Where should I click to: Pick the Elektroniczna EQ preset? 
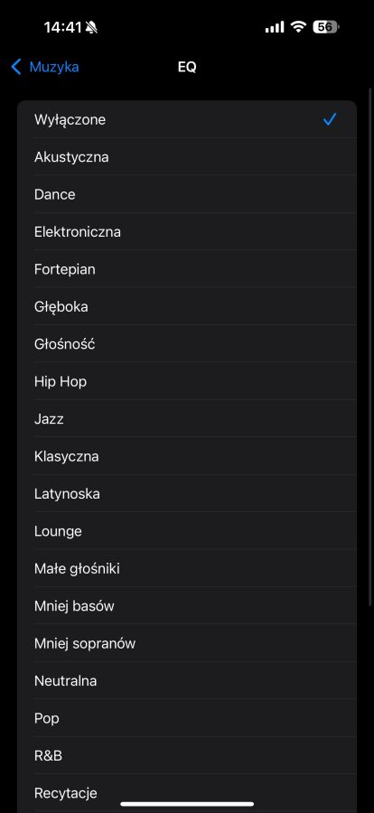(187, 232)
